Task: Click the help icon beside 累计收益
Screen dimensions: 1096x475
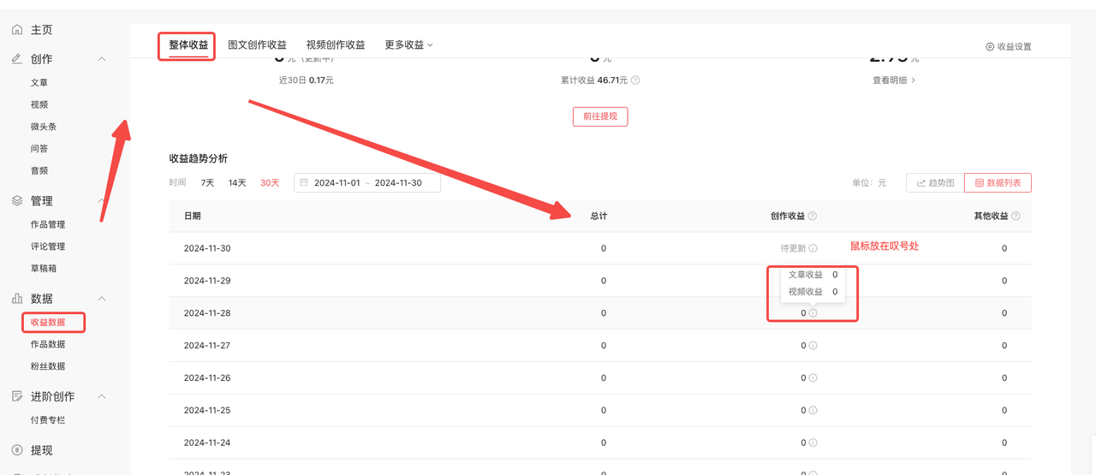Action: (635, 80)
